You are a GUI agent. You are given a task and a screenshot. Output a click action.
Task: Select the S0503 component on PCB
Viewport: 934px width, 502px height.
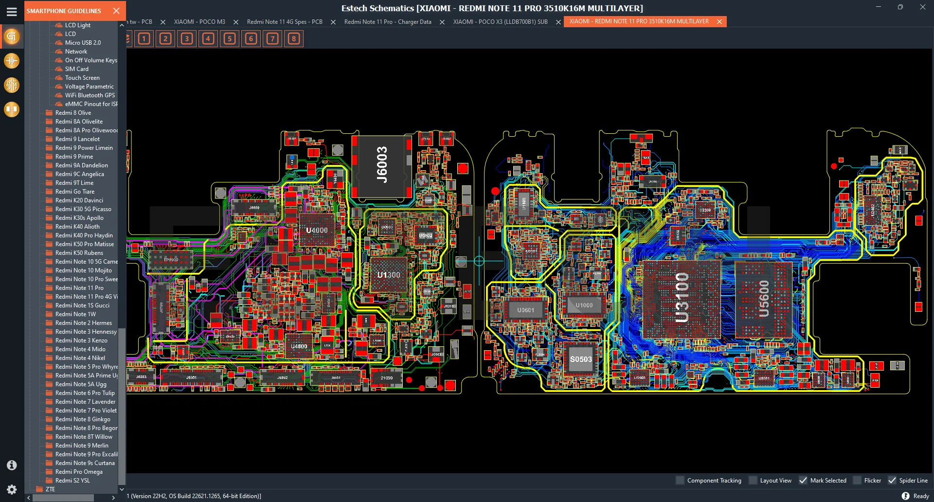tap(581, 359)
